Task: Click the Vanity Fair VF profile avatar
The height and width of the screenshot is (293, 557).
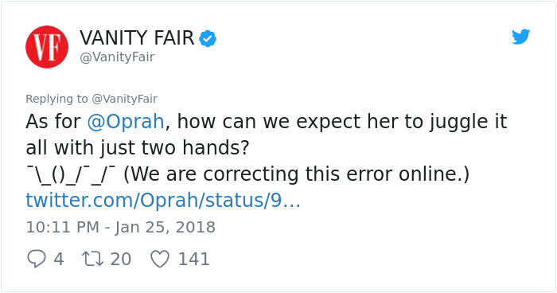Action: point(46,47)
